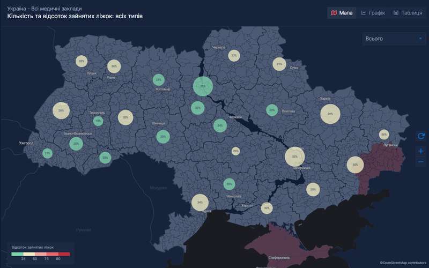Zoom in with the plus icon
This screenshot has height=268, width=429.
point(421,151)
